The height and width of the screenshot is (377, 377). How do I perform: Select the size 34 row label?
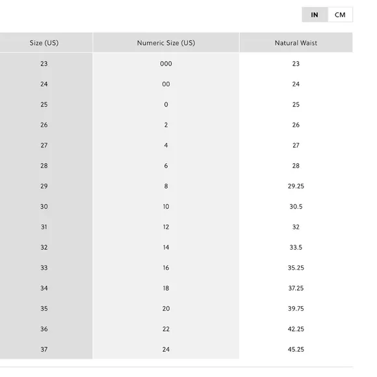click(44, 288)
